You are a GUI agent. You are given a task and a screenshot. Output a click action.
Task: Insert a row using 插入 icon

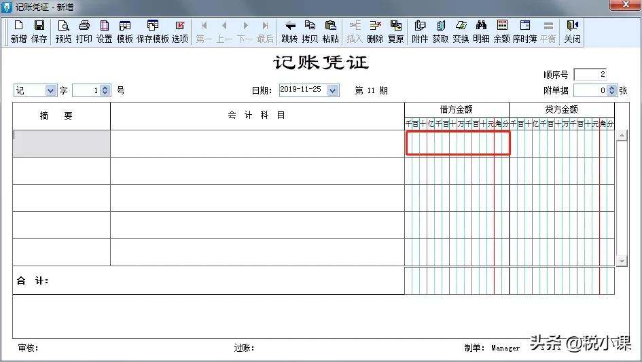(355, 31)
